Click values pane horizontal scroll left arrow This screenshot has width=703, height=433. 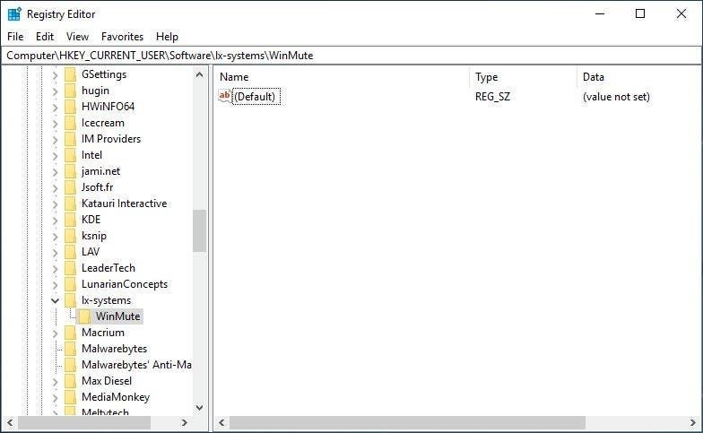221,422
